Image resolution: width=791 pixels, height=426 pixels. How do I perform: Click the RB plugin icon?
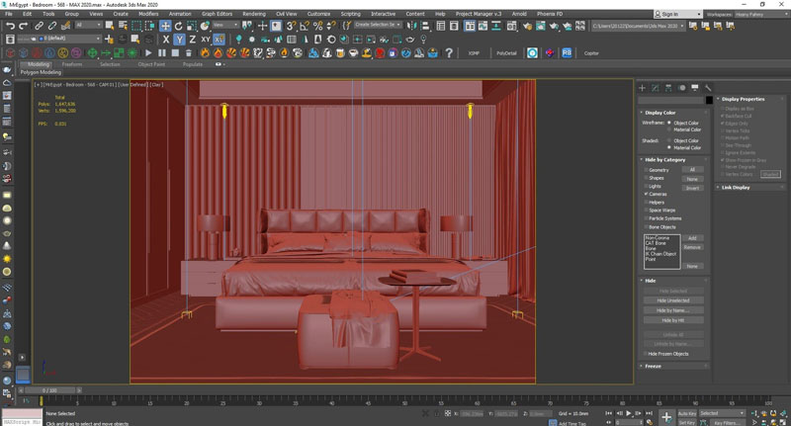pos(567,52)
